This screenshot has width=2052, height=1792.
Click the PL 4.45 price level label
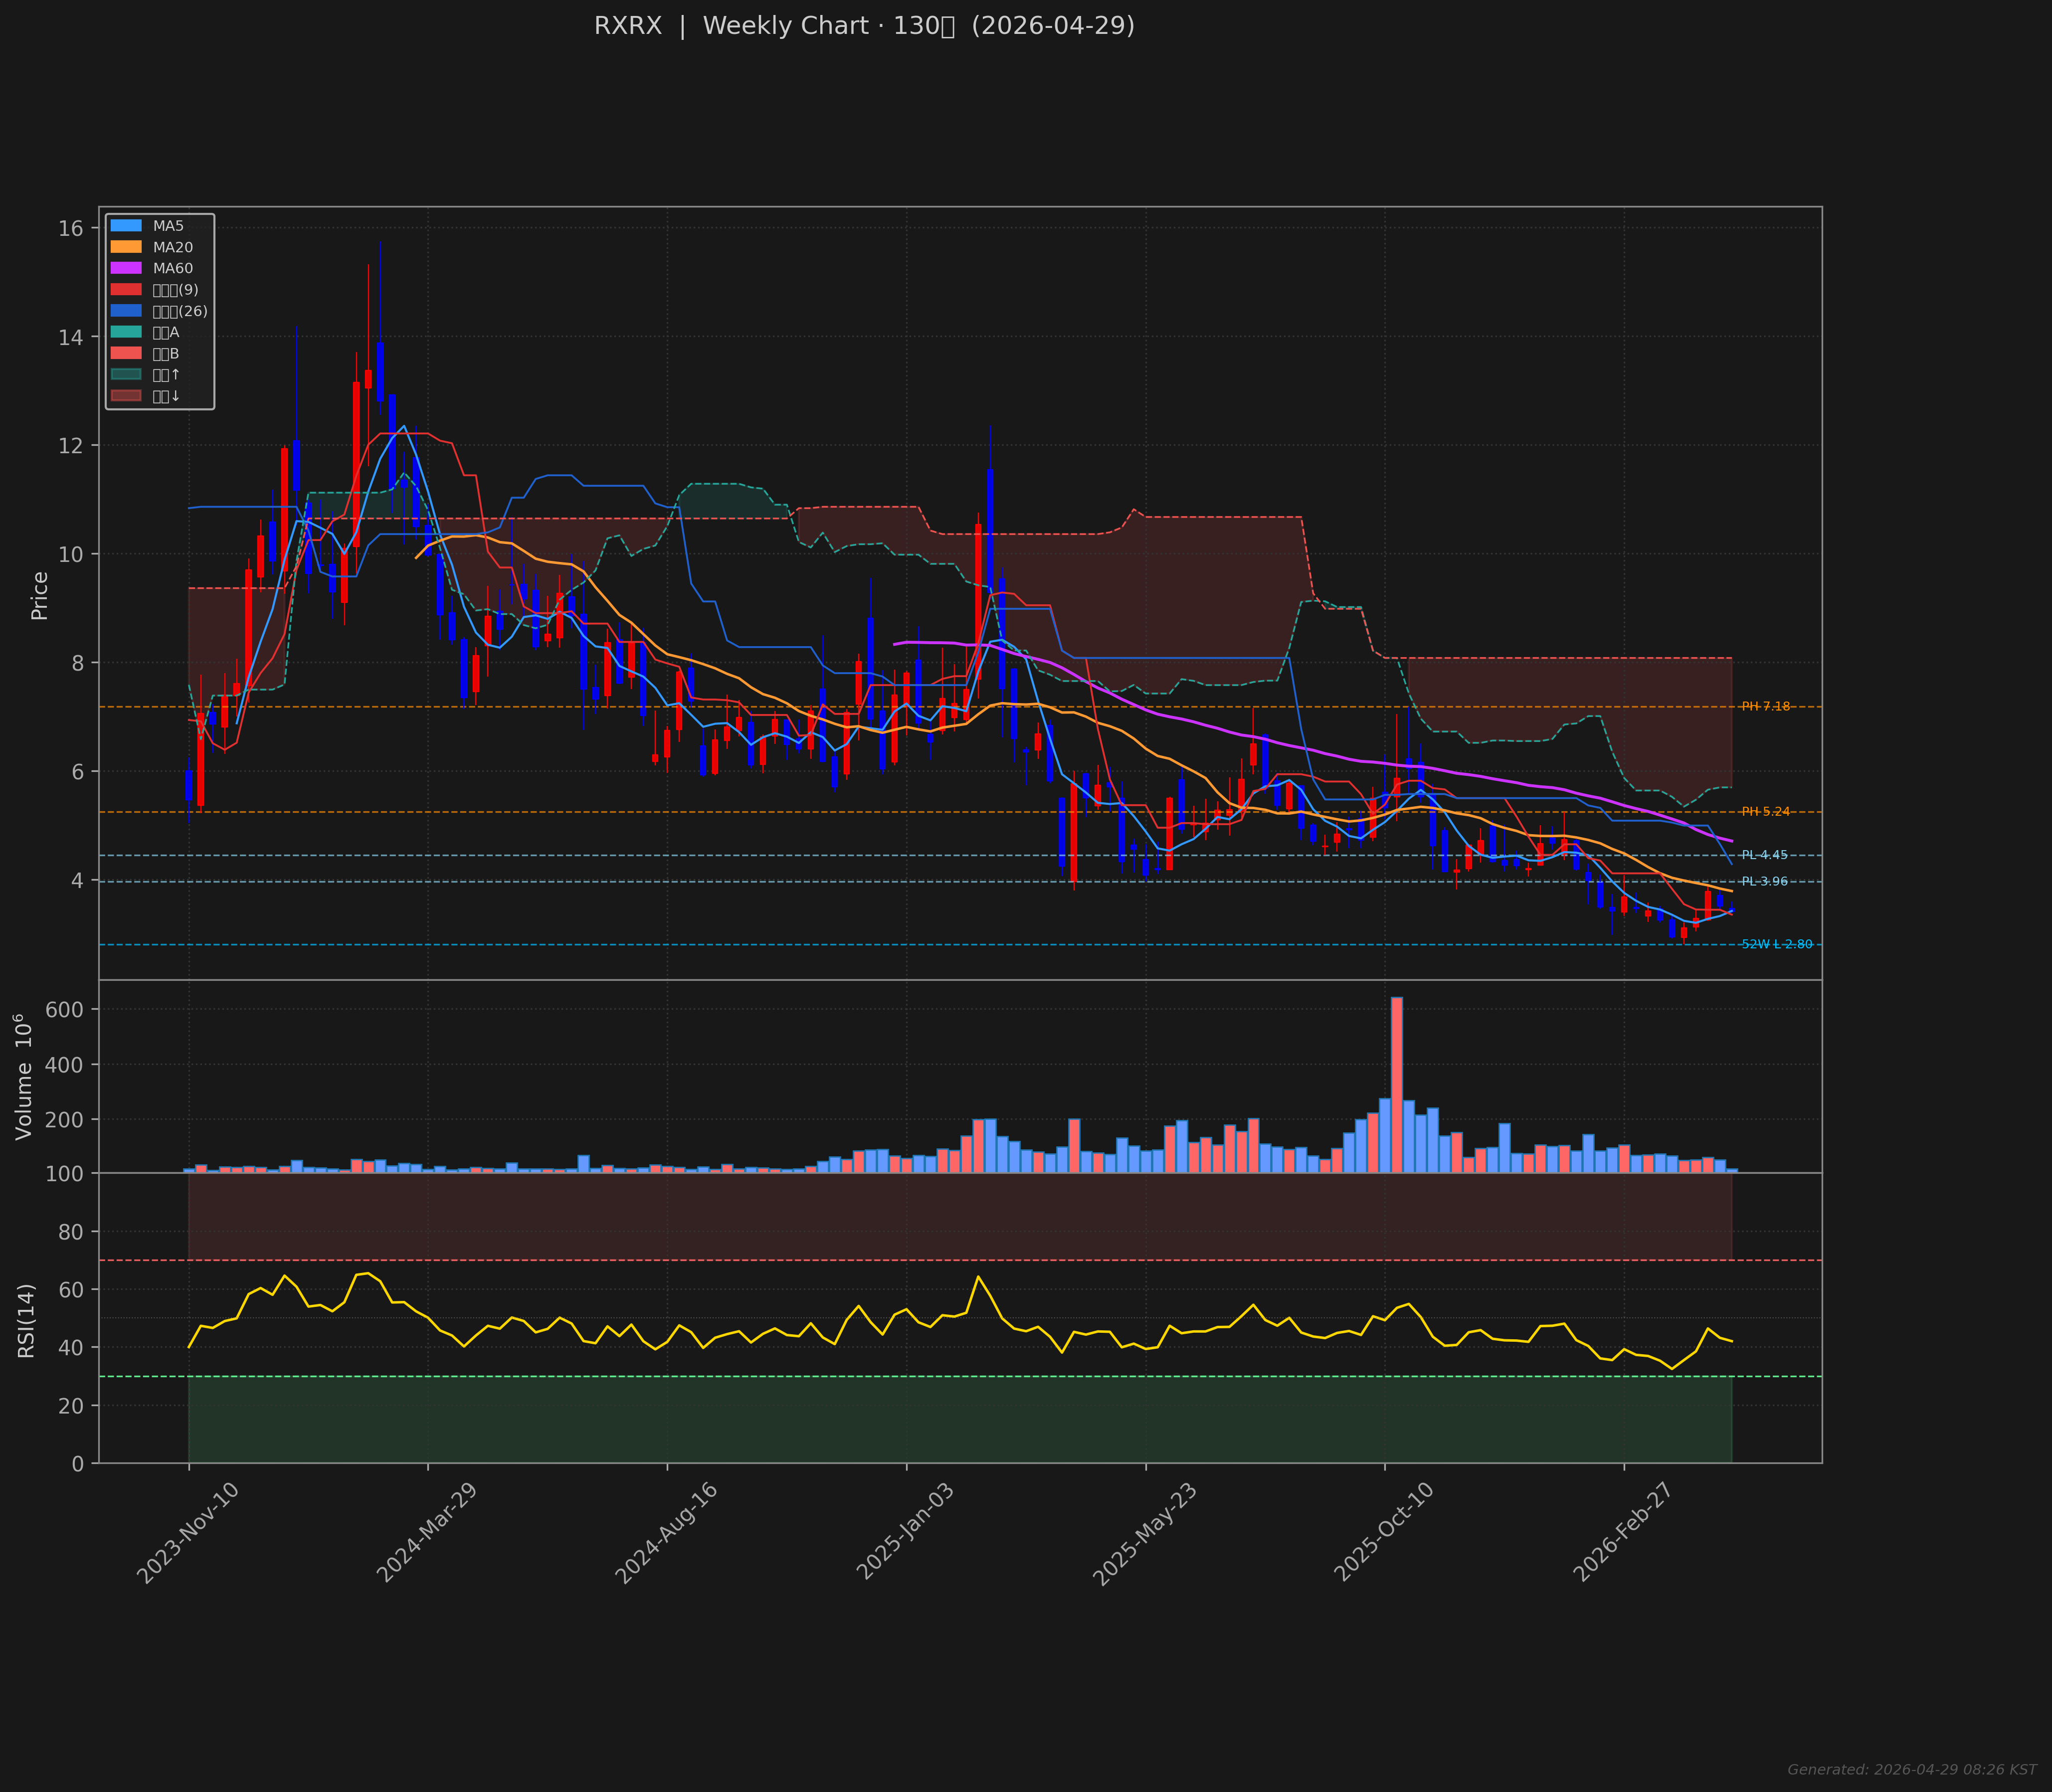[1764, 855]
